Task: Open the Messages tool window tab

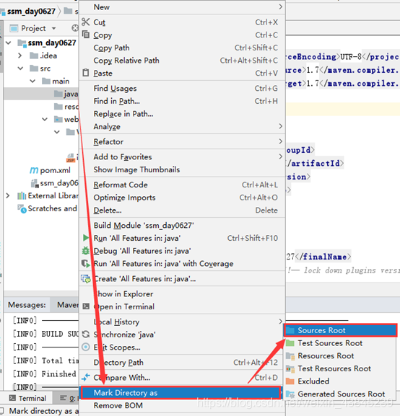Action: click(x=27, y=305)
